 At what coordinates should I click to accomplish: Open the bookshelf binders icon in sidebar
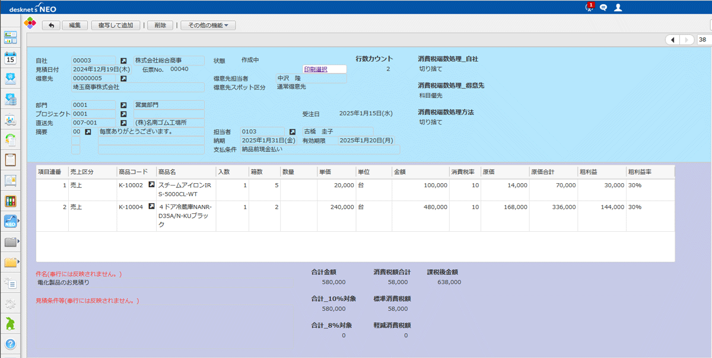(10, 201)
